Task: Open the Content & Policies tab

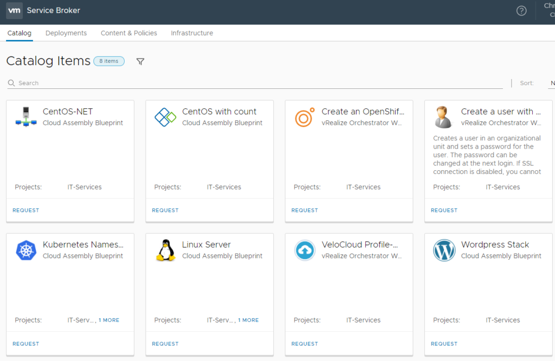Action: coord(129,33)
